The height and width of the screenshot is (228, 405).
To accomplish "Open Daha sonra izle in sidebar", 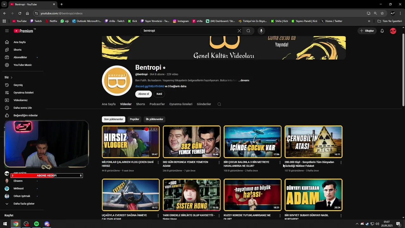I will (x=22, y=108).
